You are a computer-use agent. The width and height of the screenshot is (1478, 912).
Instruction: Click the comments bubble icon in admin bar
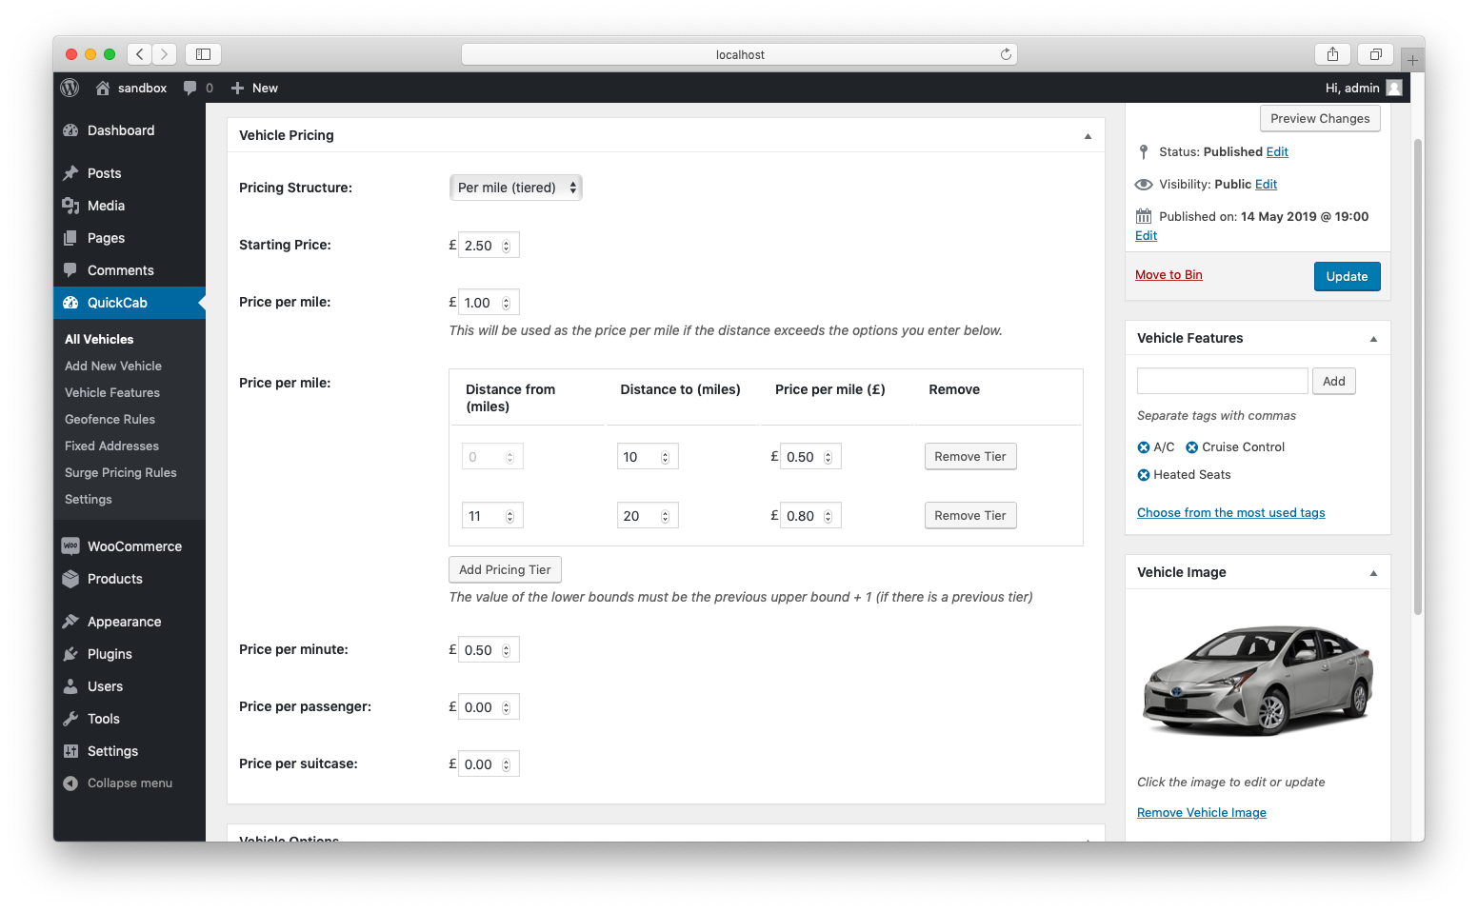point(190,88)
